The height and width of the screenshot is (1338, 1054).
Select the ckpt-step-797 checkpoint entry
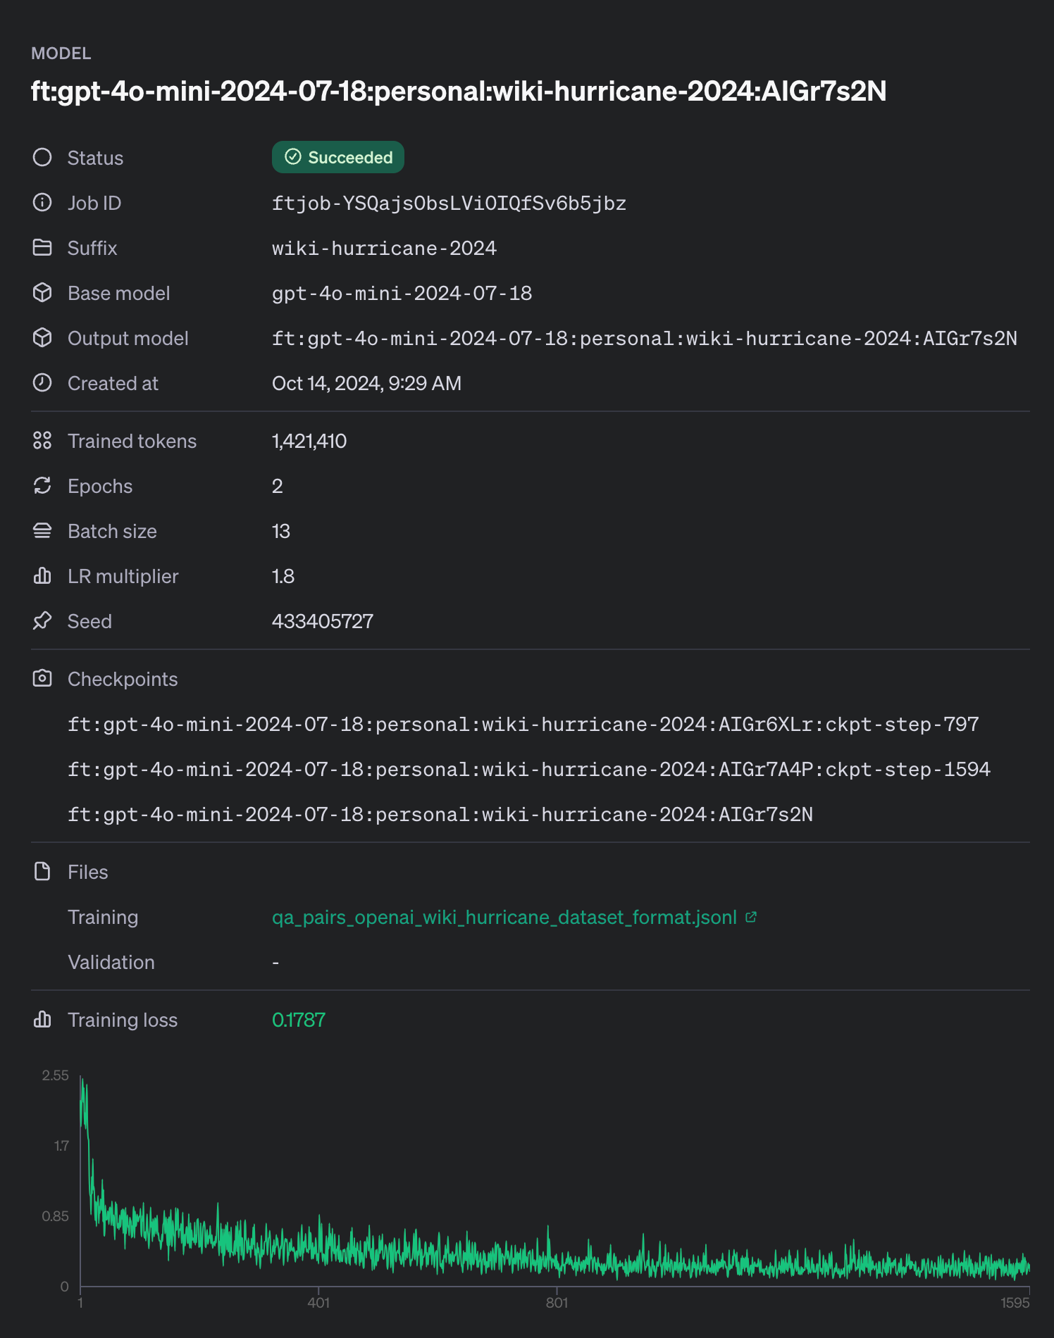(523, 725)
